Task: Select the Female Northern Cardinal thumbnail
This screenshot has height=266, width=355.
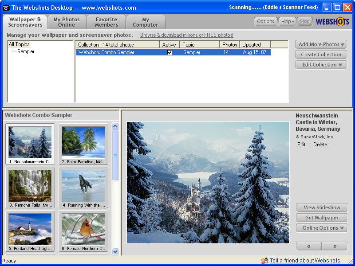Action: tap(83, 231)
